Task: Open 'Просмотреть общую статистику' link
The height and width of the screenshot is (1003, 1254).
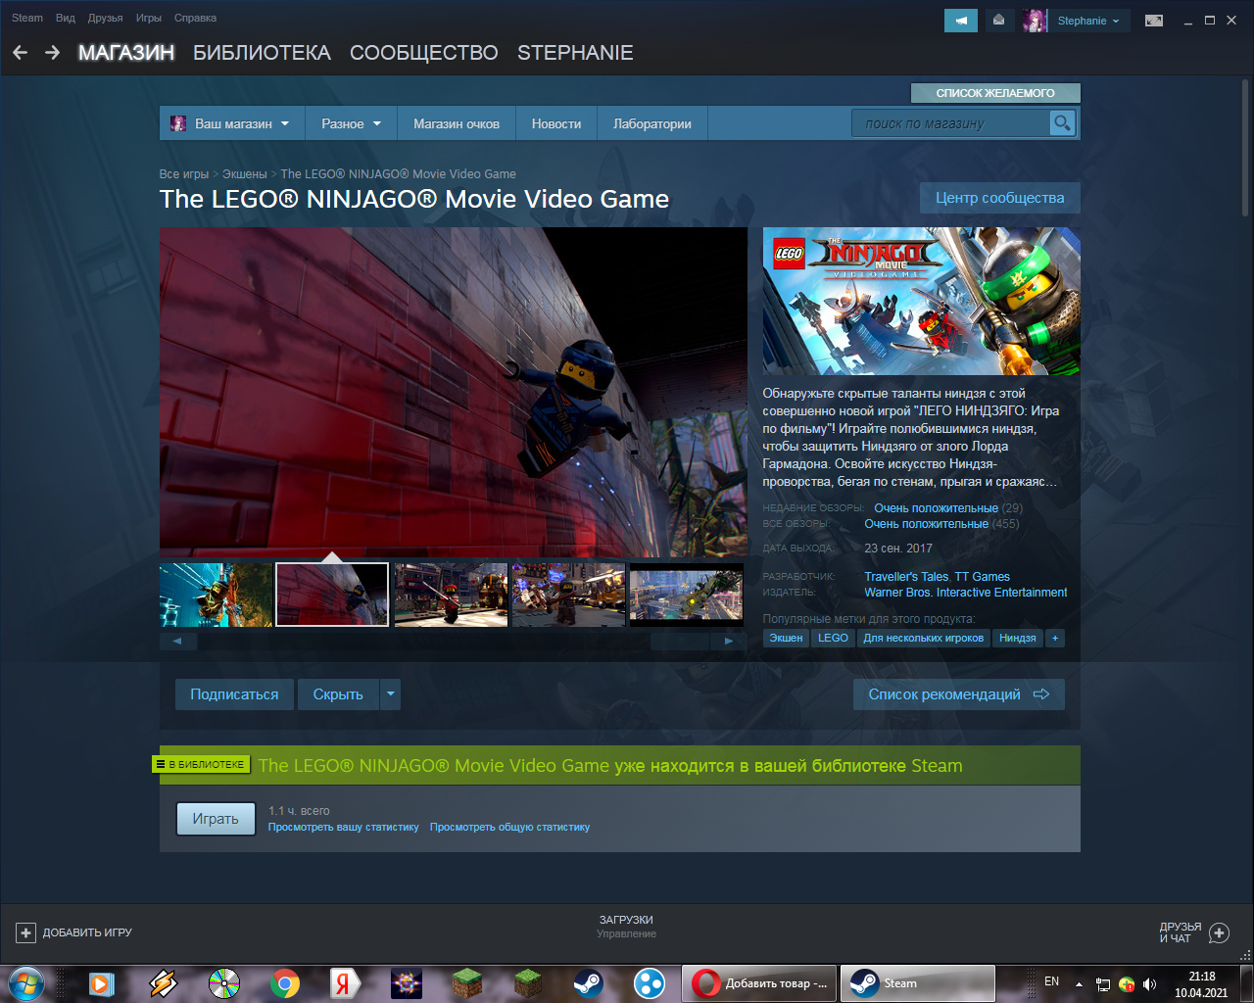Action: (x=509, y=828)
